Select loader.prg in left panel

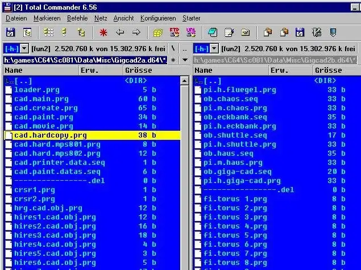click(92, 90)
